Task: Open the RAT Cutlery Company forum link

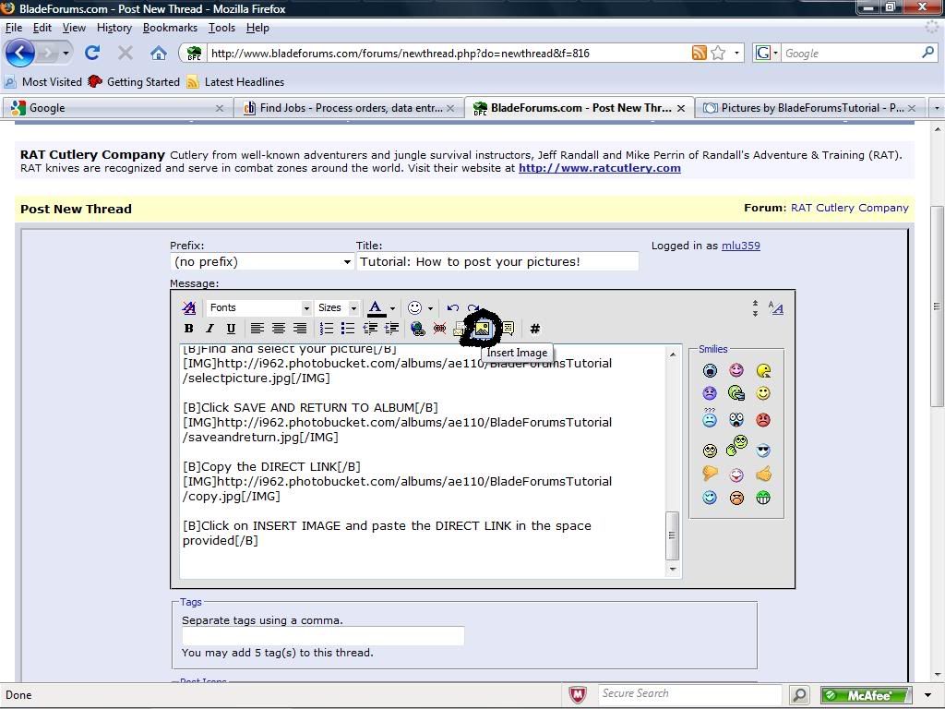Action: tap(850, 208)
